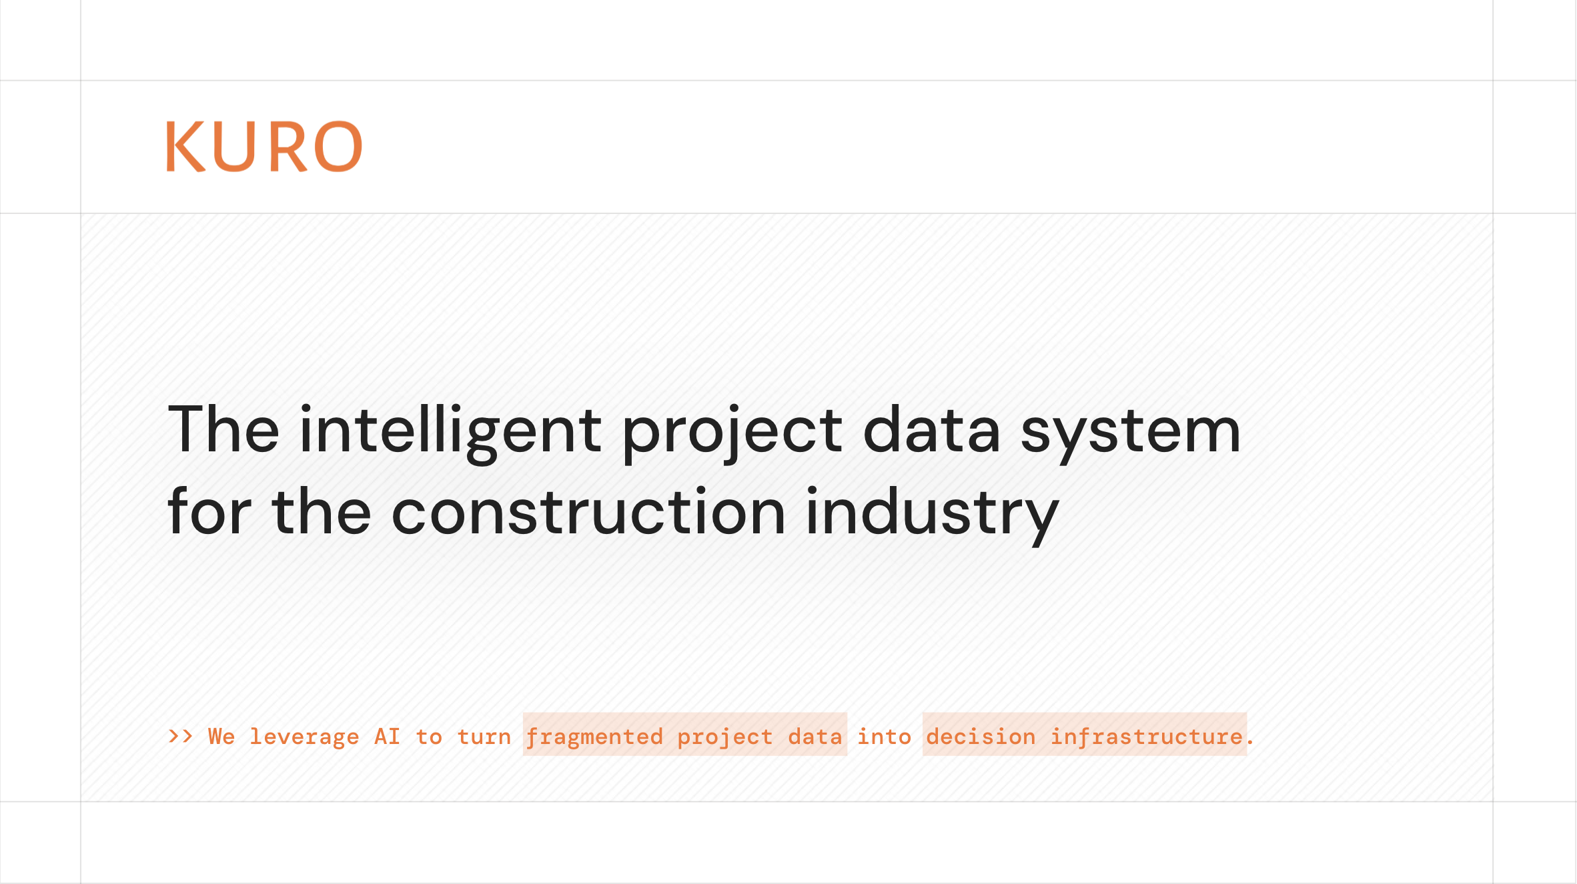1577x884 pixels.
Task: Click the word "We" in the tagline
Action: (x=221, y=736)
